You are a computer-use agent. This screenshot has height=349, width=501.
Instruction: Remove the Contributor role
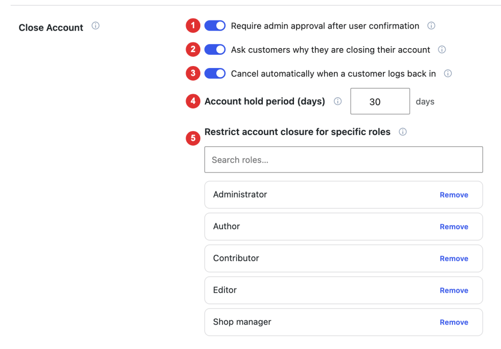pyautogui.click(x=454, y=258)
